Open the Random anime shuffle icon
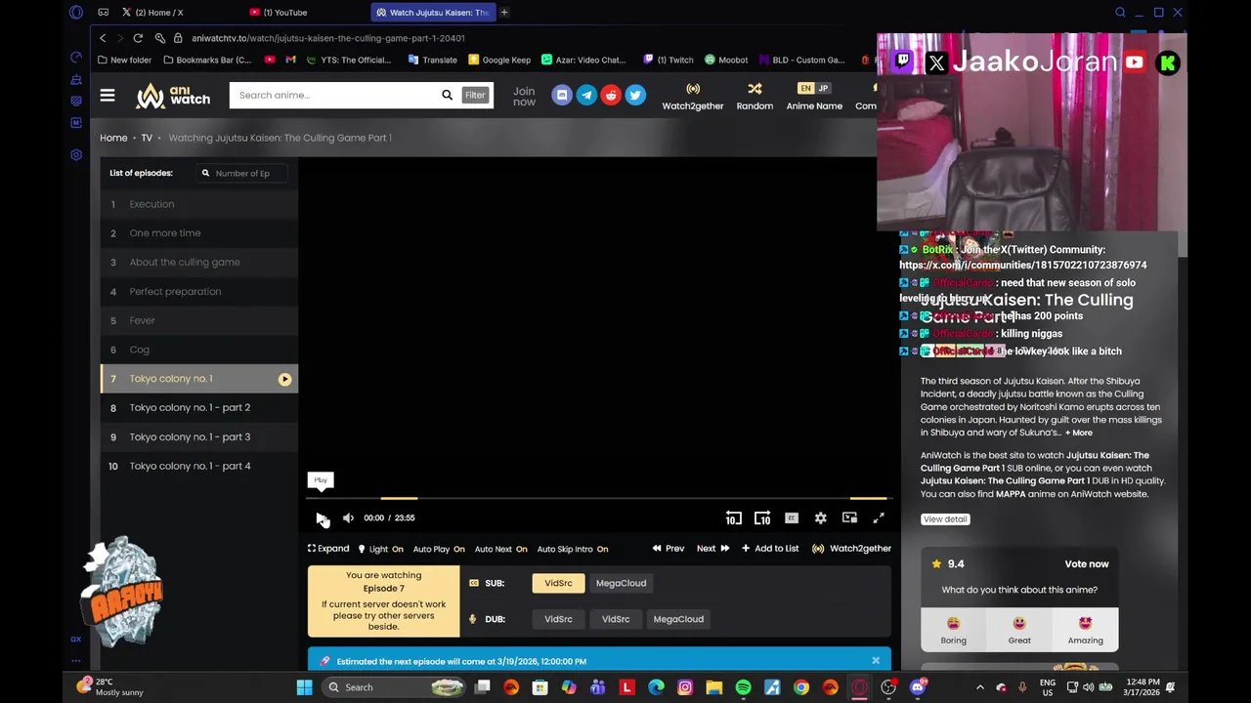This screenshot has height=703, width=1251. [x=755, y=96]
